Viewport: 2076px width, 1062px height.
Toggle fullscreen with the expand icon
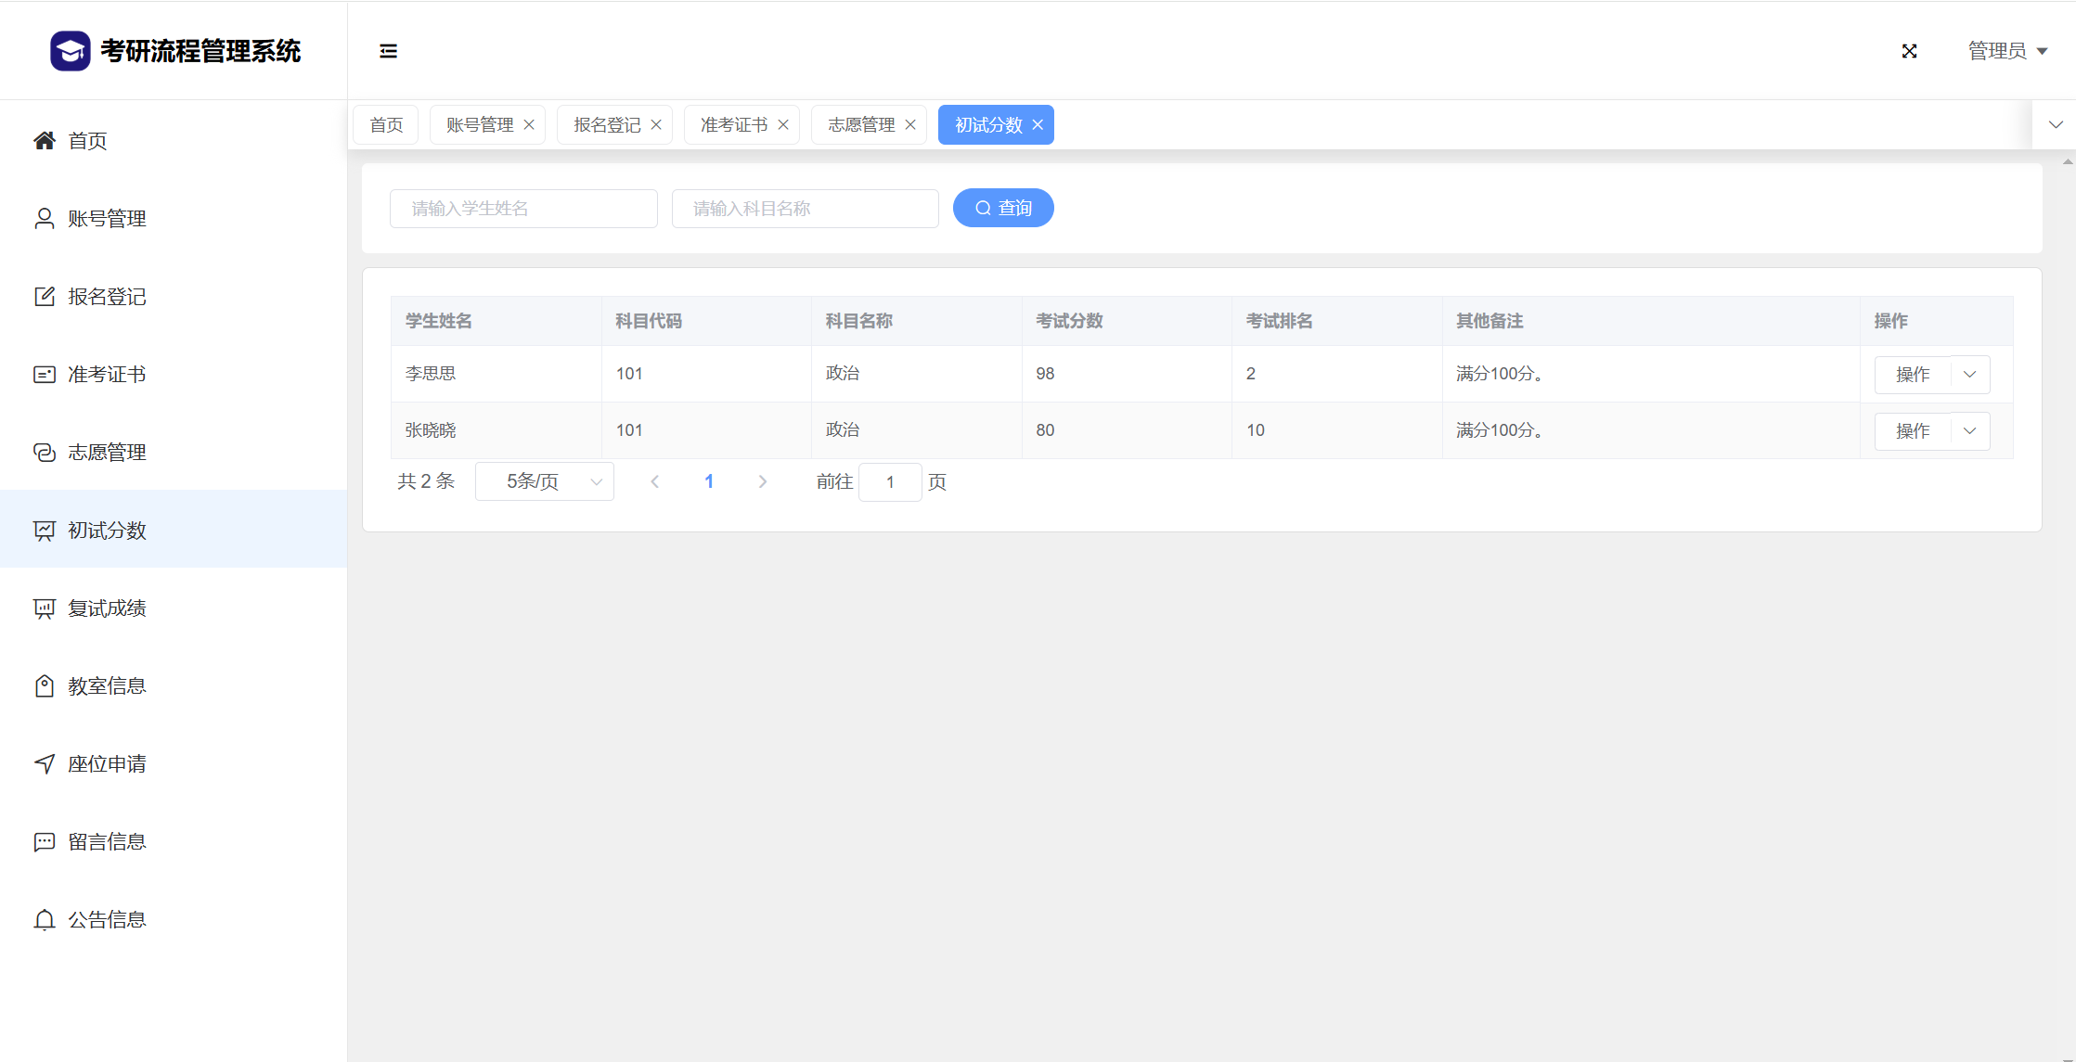pos(1909,51)
